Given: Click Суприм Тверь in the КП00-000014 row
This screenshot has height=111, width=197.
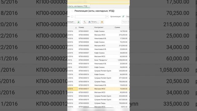Looking at the screenshot, I should pyautogui.click(x=100, y=82).
